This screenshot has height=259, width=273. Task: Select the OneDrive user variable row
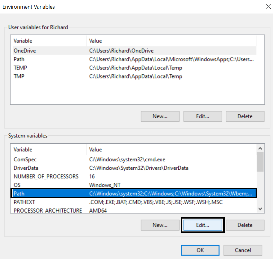pos(25,51)
